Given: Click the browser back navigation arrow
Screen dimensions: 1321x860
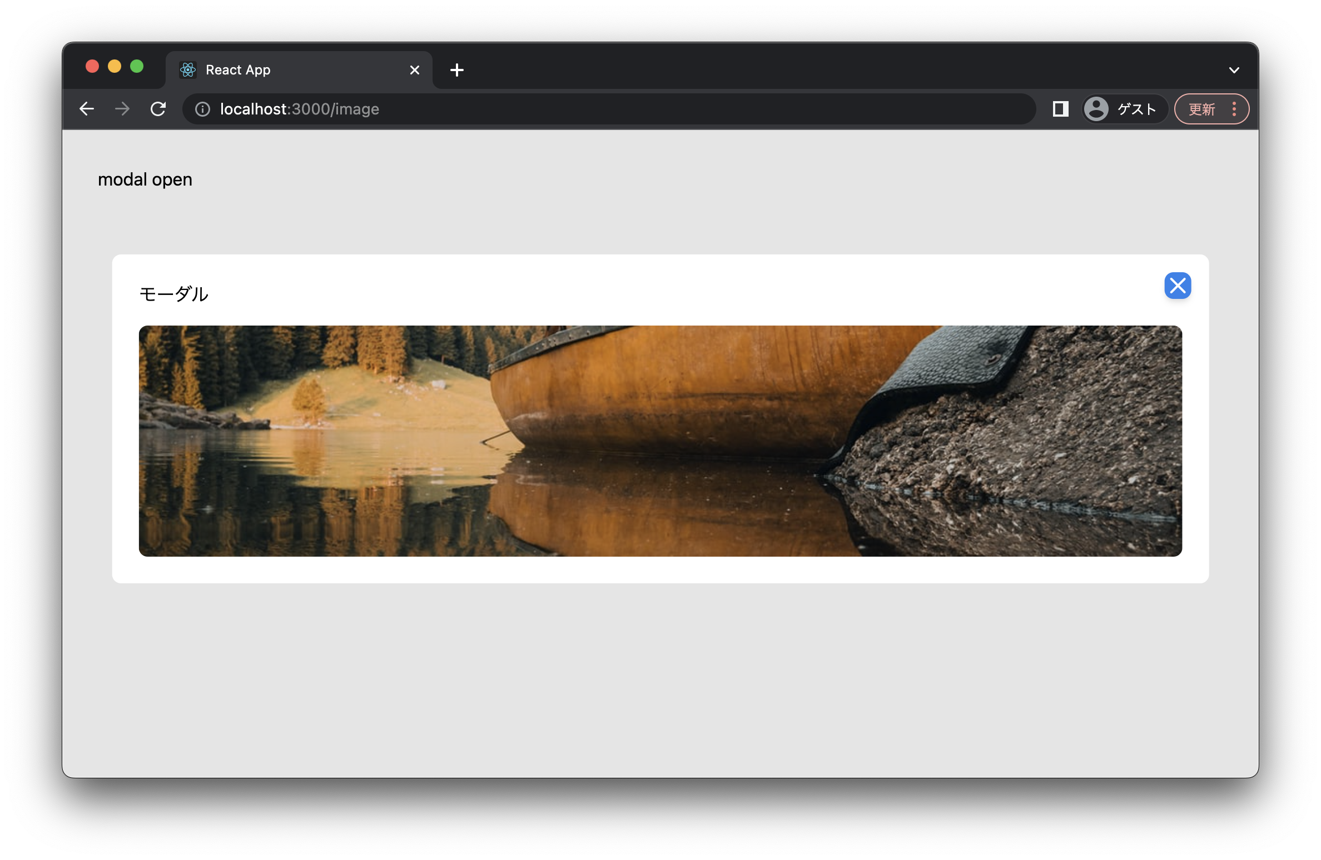Looking at the screenshot, I should 87,109.
